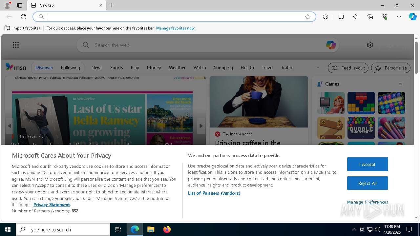Open the Health section
Screen dimensions: 420x236
tap(247, 68)
